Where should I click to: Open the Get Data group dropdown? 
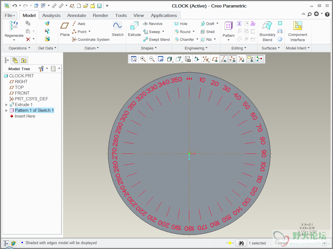pyautogui.click(x=47, y=48)
